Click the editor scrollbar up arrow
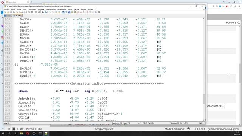The width and height of the screenshot is (242, 136). pyautogui.click(x=203, y=19)
